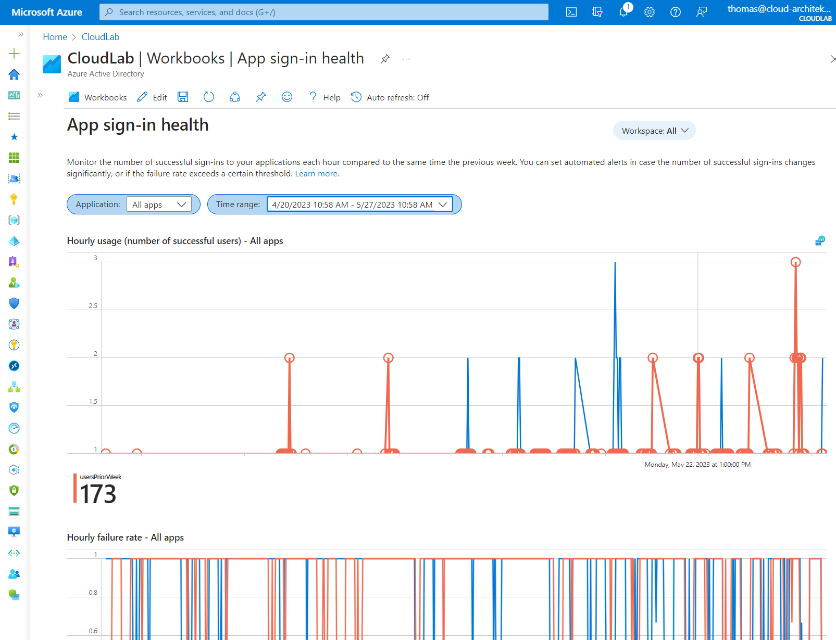This screenshot has width=836, height=640.
Task: Open Help in the workbook toolbar
Action: pyautogui.click(x=325, y=97)
